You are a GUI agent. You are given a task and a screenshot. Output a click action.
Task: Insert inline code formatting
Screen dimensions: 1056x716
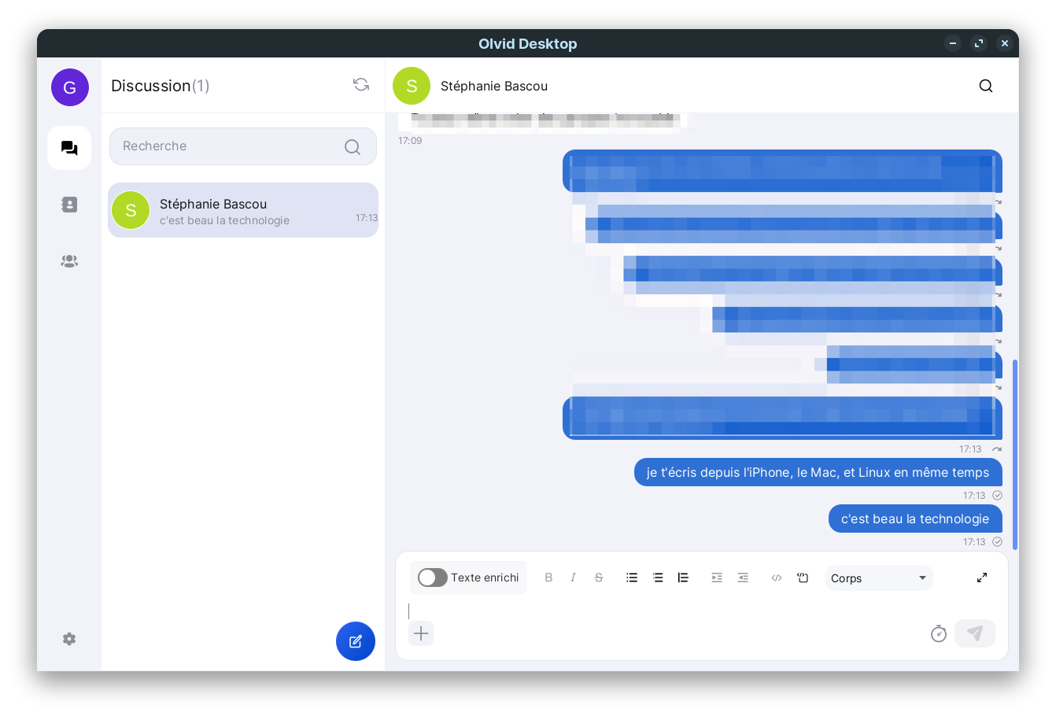777,578
